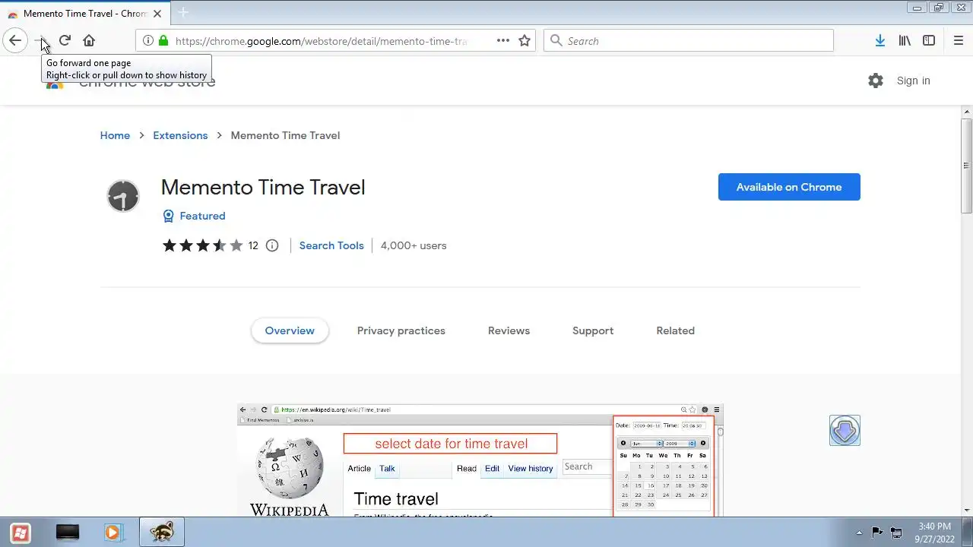973x547 pixels.
Task: Go forward one page
Action: (x=40, y=41)
